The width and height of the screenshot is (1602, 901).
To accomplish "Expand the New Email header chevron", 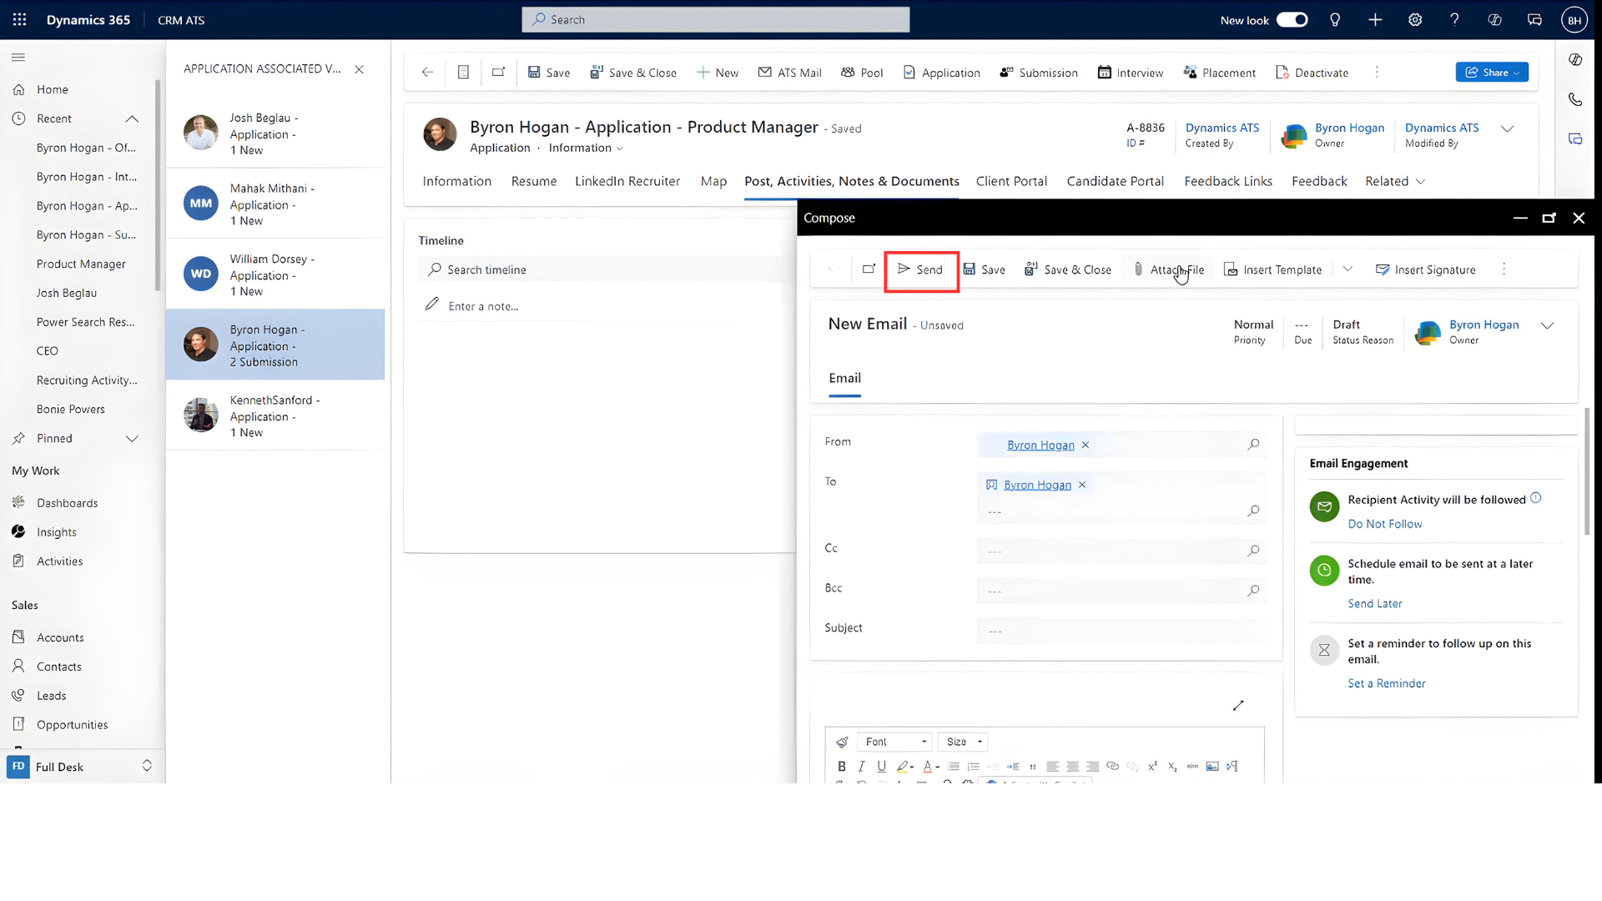I will click(x=1547, y=326).
